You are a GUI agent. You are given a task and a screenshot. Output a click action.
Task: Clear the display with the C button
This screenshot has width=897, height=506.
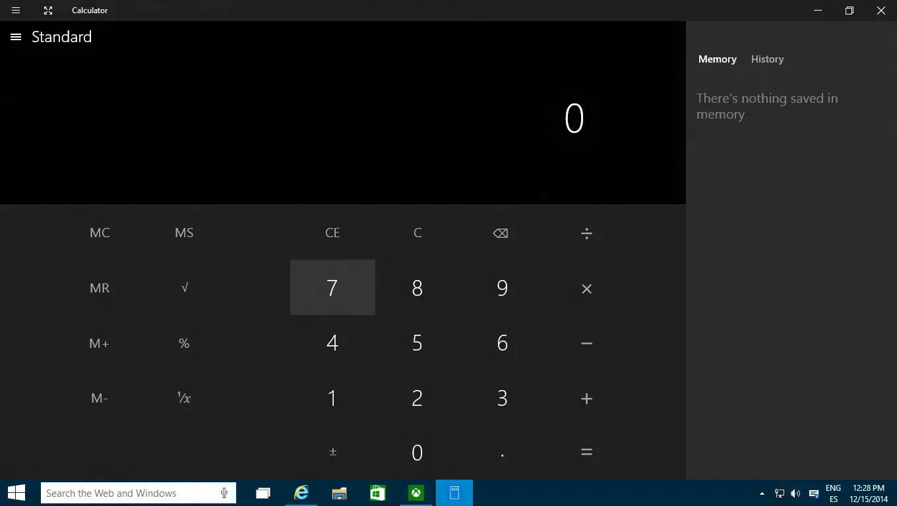coord(417,233)
